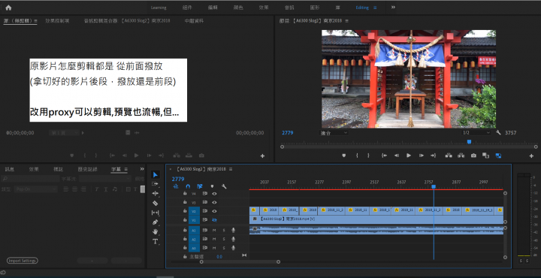Switch to 效果 workspace
This screenshot has height=278, width=541.
click(264, 8)
